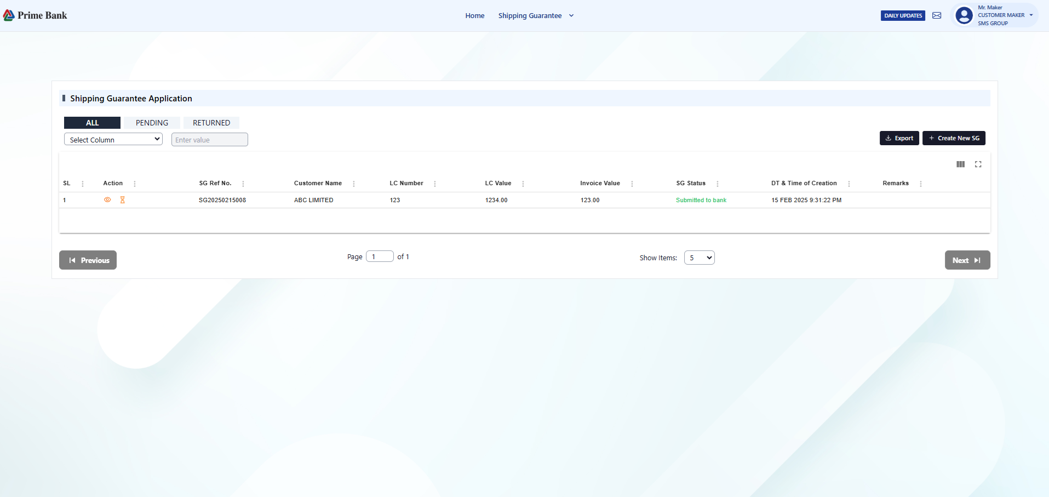Open Customer Name column menu dots

(354, 184)
